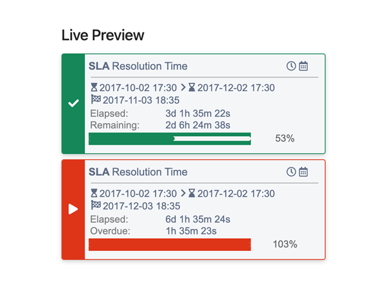Click the red 103% progress bar
381x287 pixels.
click(x=170, y=244)
